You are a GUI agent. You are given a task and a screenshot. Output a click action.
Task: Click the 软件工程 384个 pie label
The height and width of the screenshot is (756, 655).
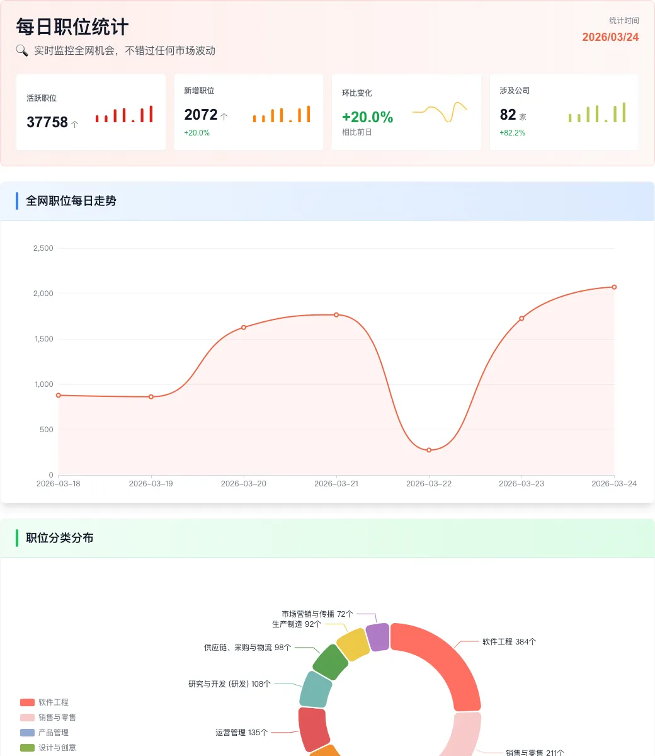pyautogui.click(x=510, y=642)
